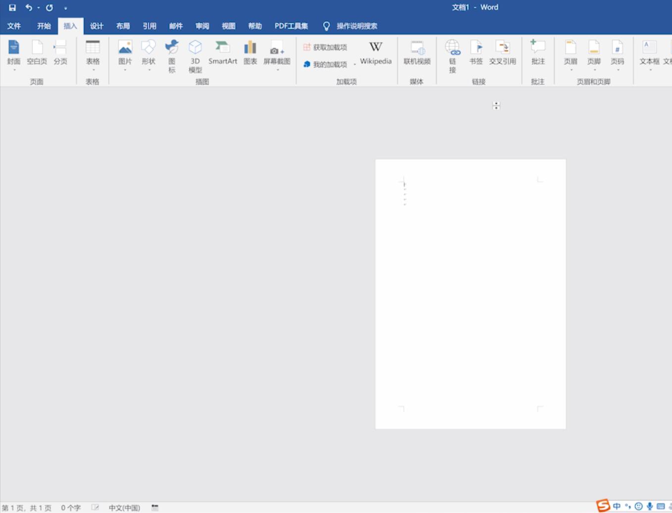This screenshot has height=513, width=672.
Task: Switch to the 布局 tab
Action: tap(123, 26)
